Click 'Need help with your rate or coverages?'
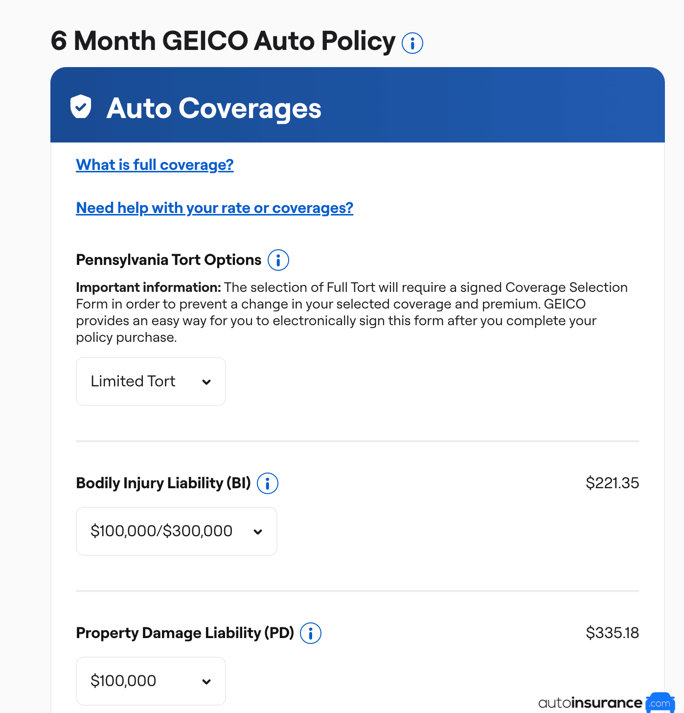Viewport: 684px width, 713px height. point(214,208)
